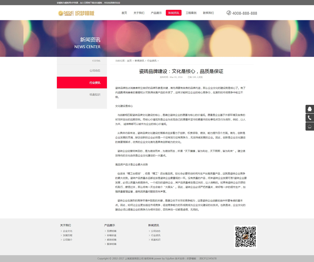The height and width of the screenshot is (262, 314).
Task: Click the phone icon beside 4008-888-888
Action: click(229, 13)
